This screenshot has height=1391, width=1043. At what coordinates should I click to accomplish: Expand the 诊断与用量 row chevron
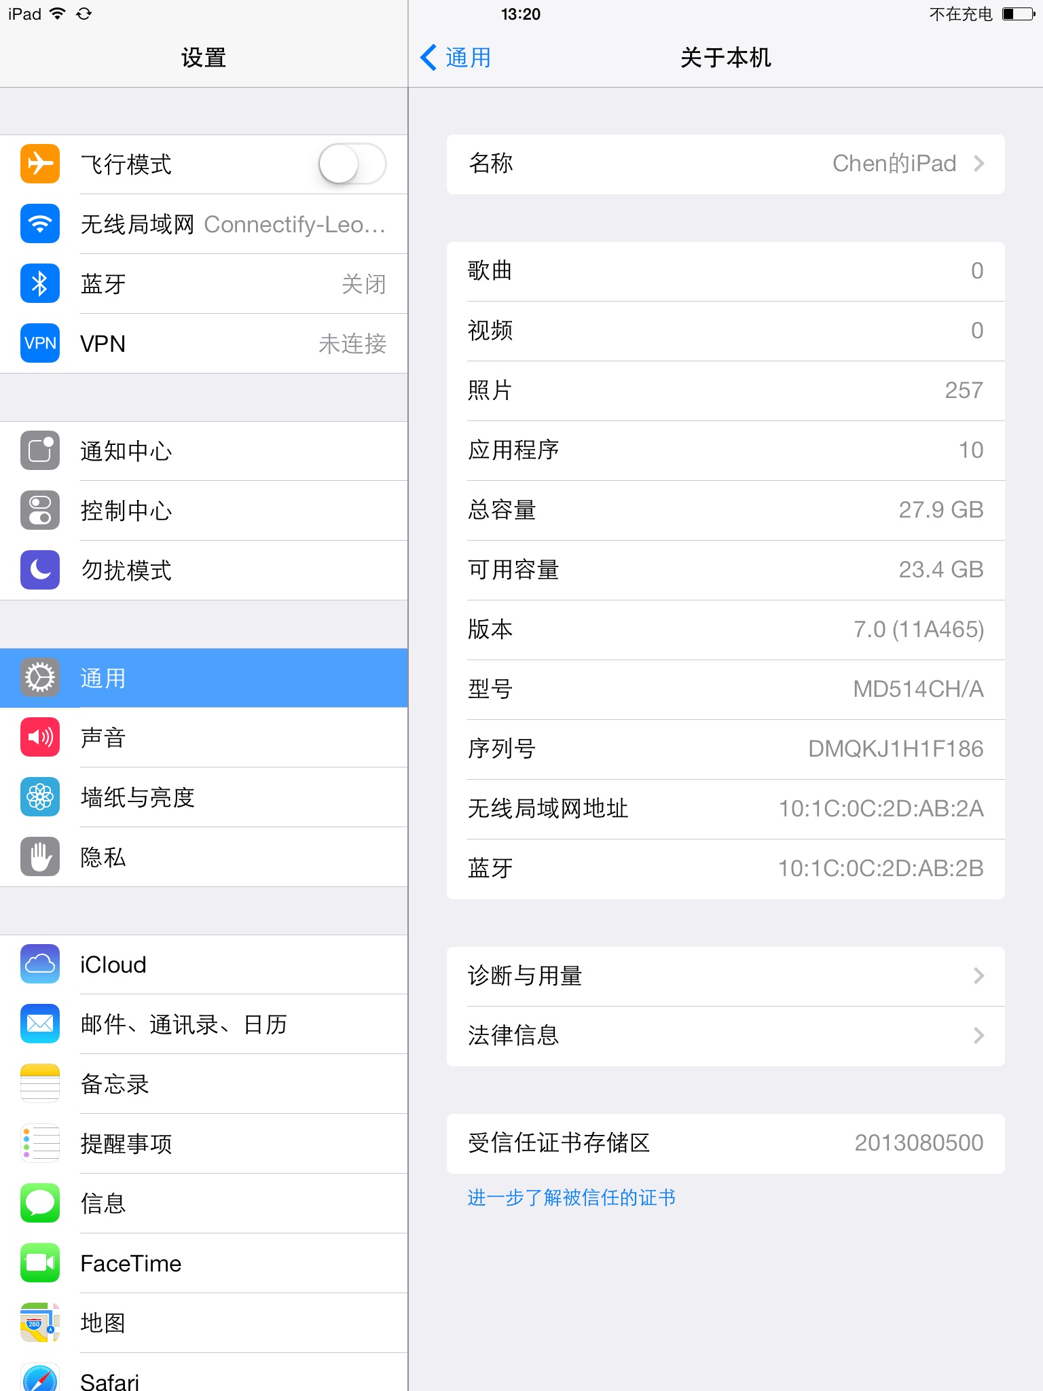point(978,976)
